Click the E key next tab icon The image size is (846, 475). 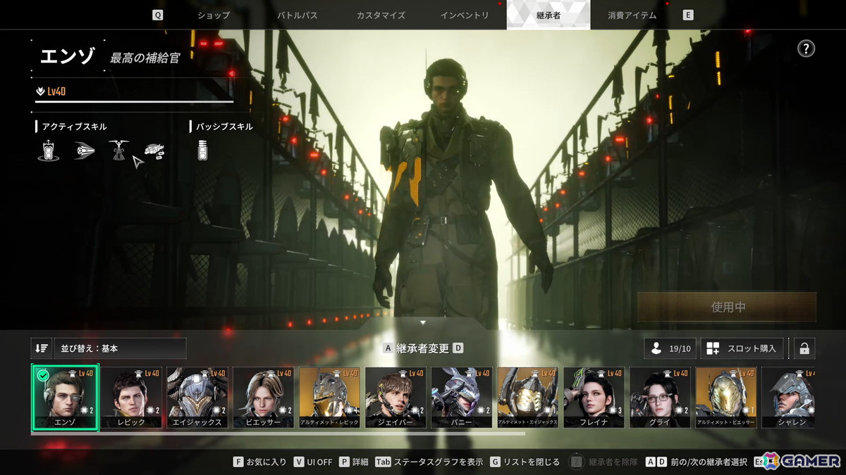(x=688, y=15)
